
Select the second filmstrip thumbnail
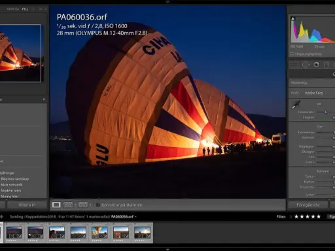35,233
